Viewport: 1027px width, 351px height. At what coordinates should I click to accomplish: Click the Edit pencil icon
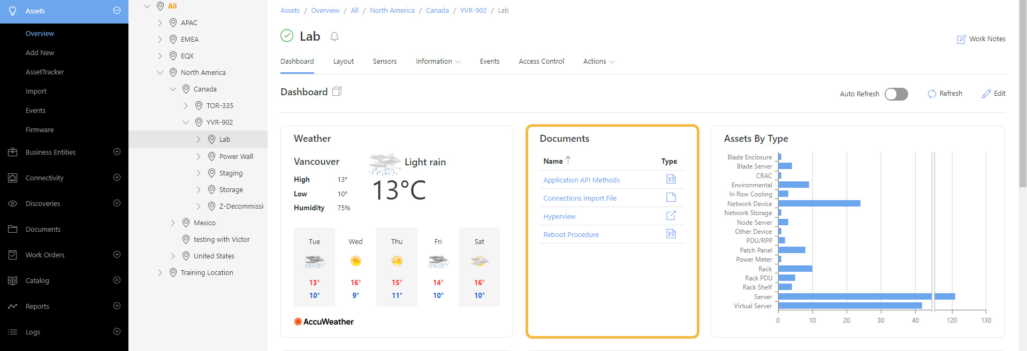(986, 94)
